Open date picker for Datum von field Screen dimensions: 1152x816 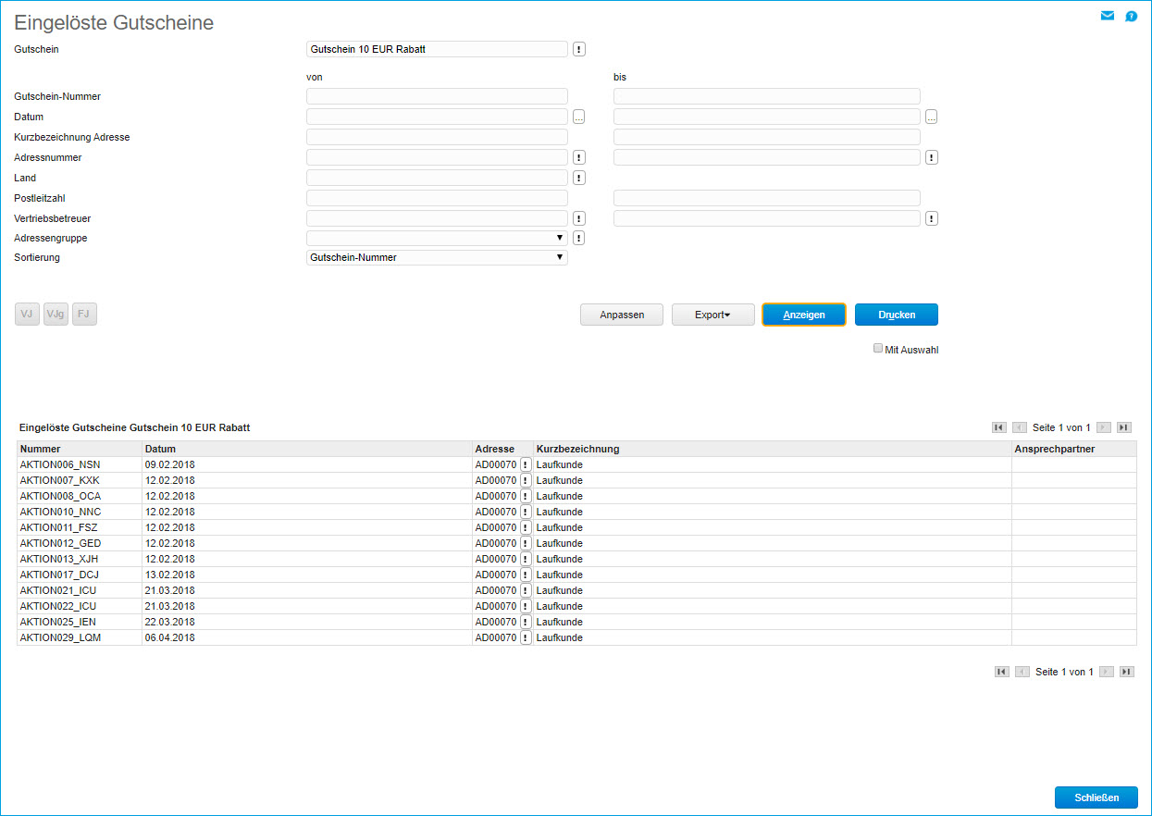point(579,117)
